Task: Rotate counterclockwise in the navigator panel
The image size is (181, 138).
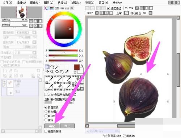Action: [x=31, y=26]
